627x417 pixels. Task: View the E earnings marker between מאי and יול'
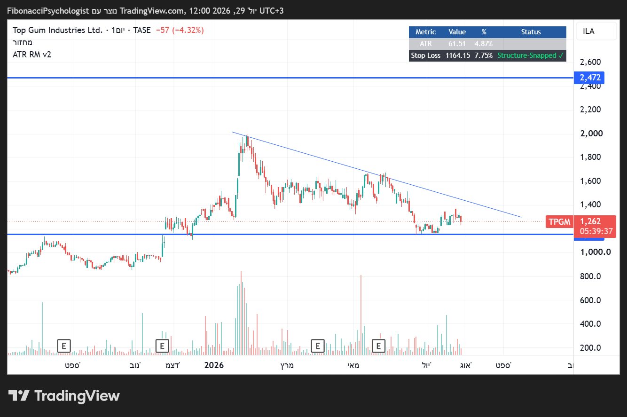(378, 346)
